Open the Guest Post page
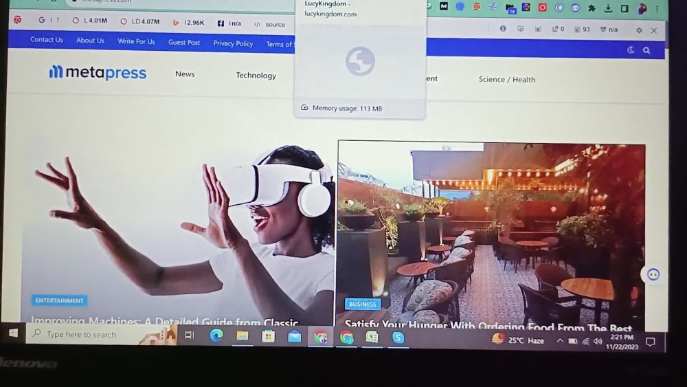The image size is (687, 387). pyautogui.click(x=184, y=43)
